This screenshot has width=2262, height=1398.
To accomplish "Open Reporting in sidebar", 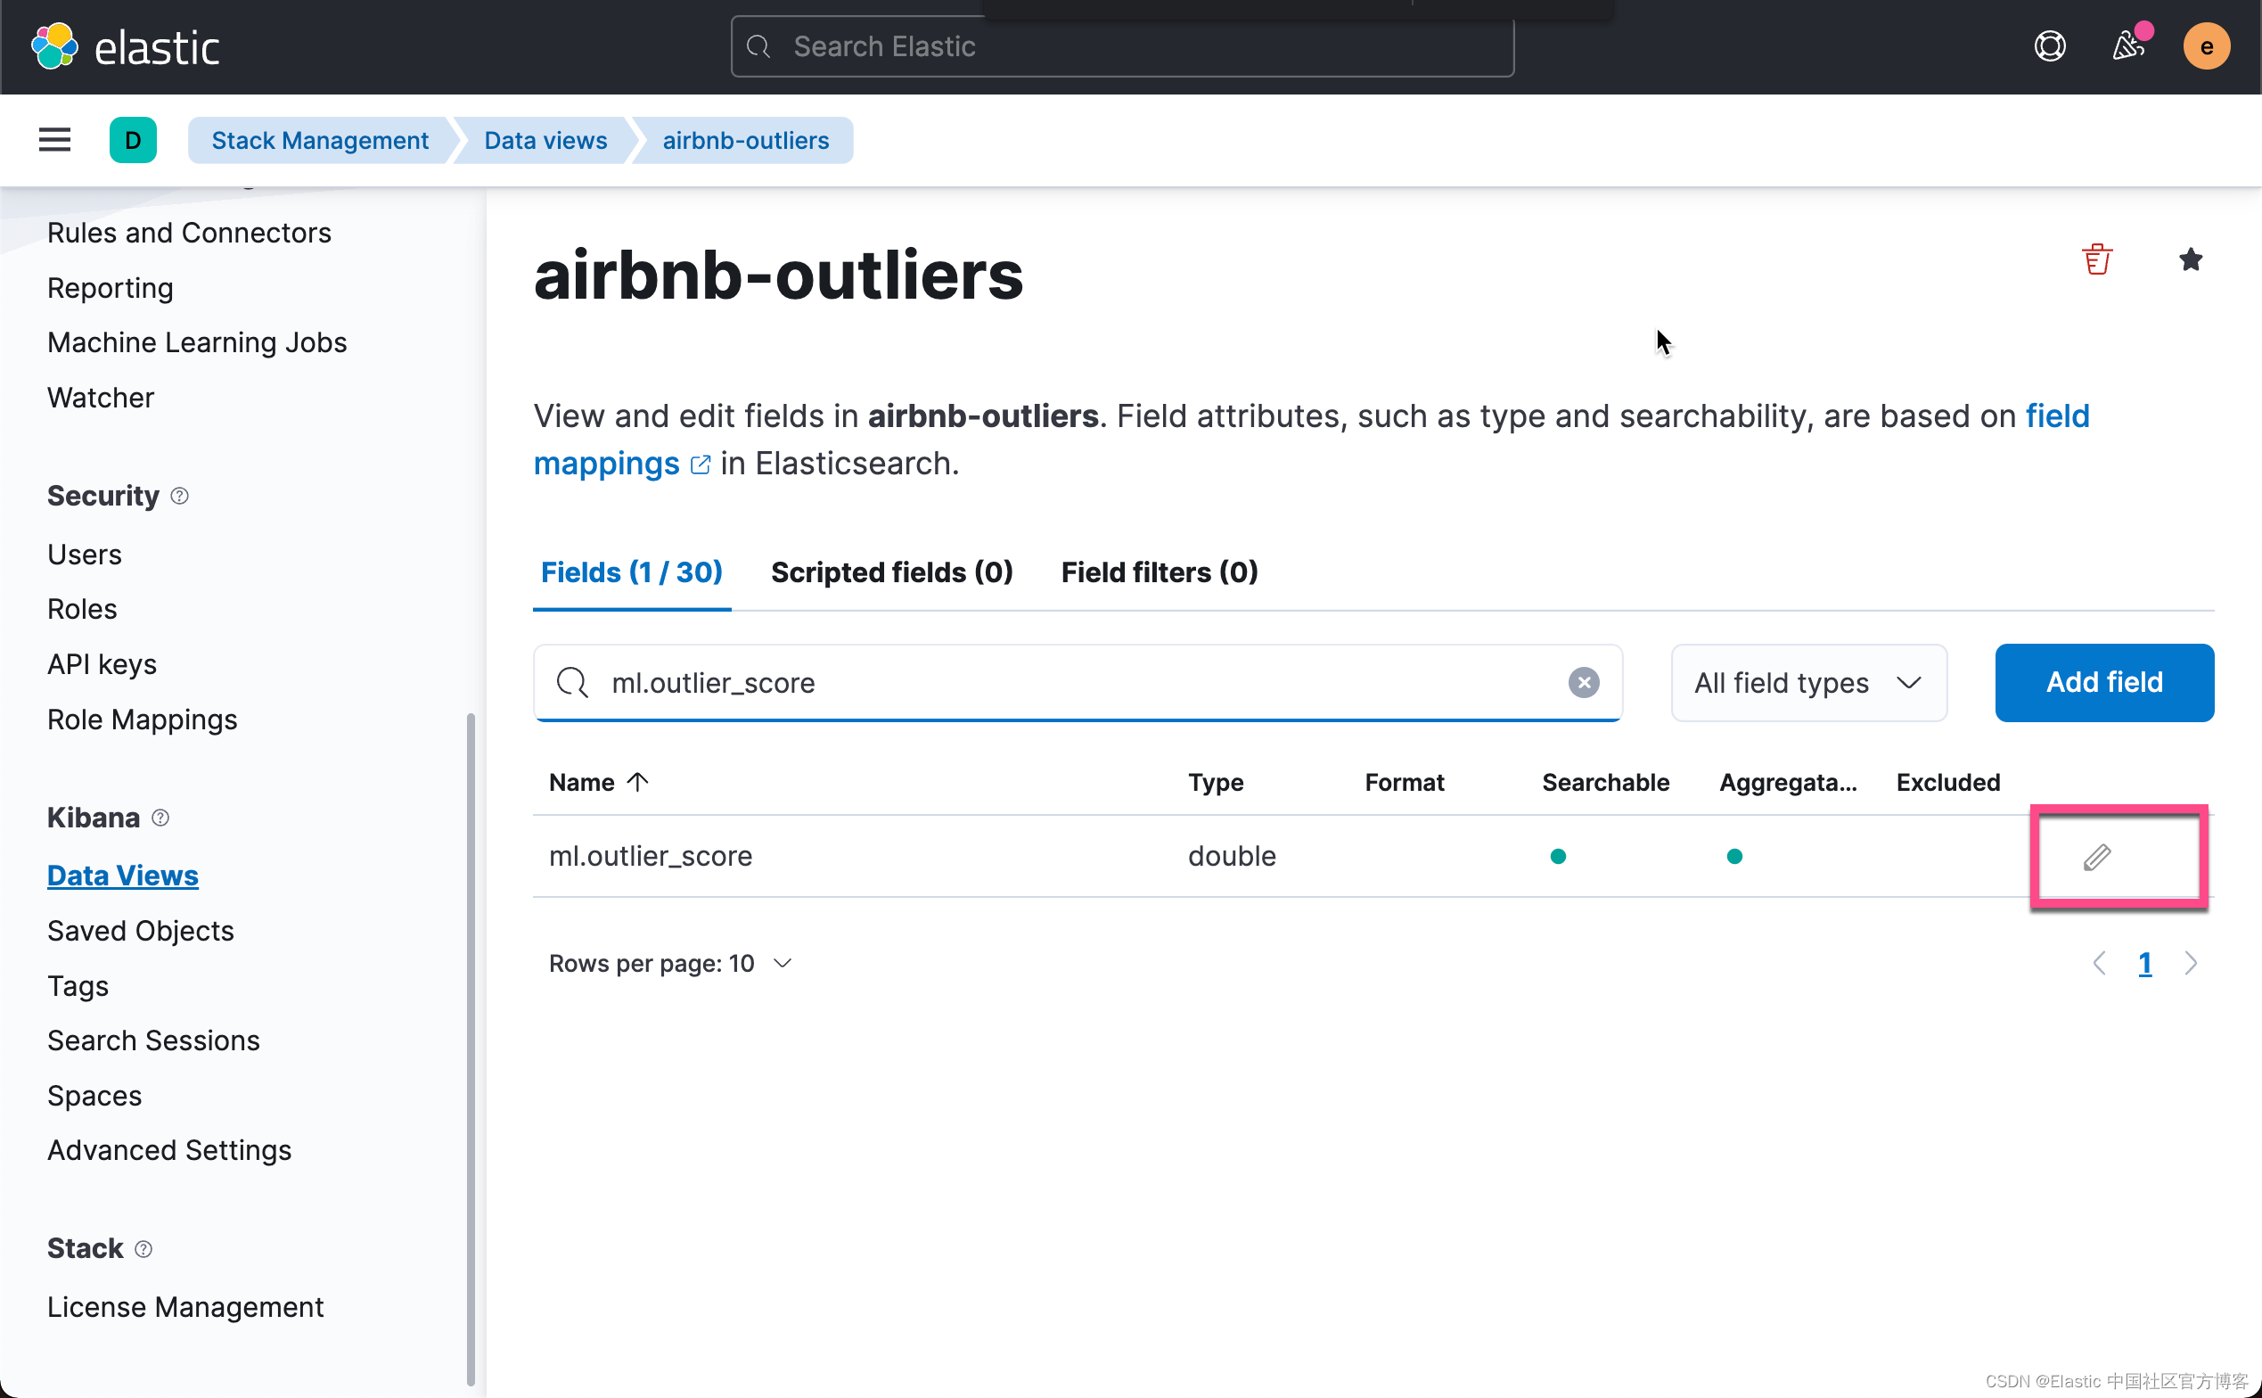I will [110, 288].
